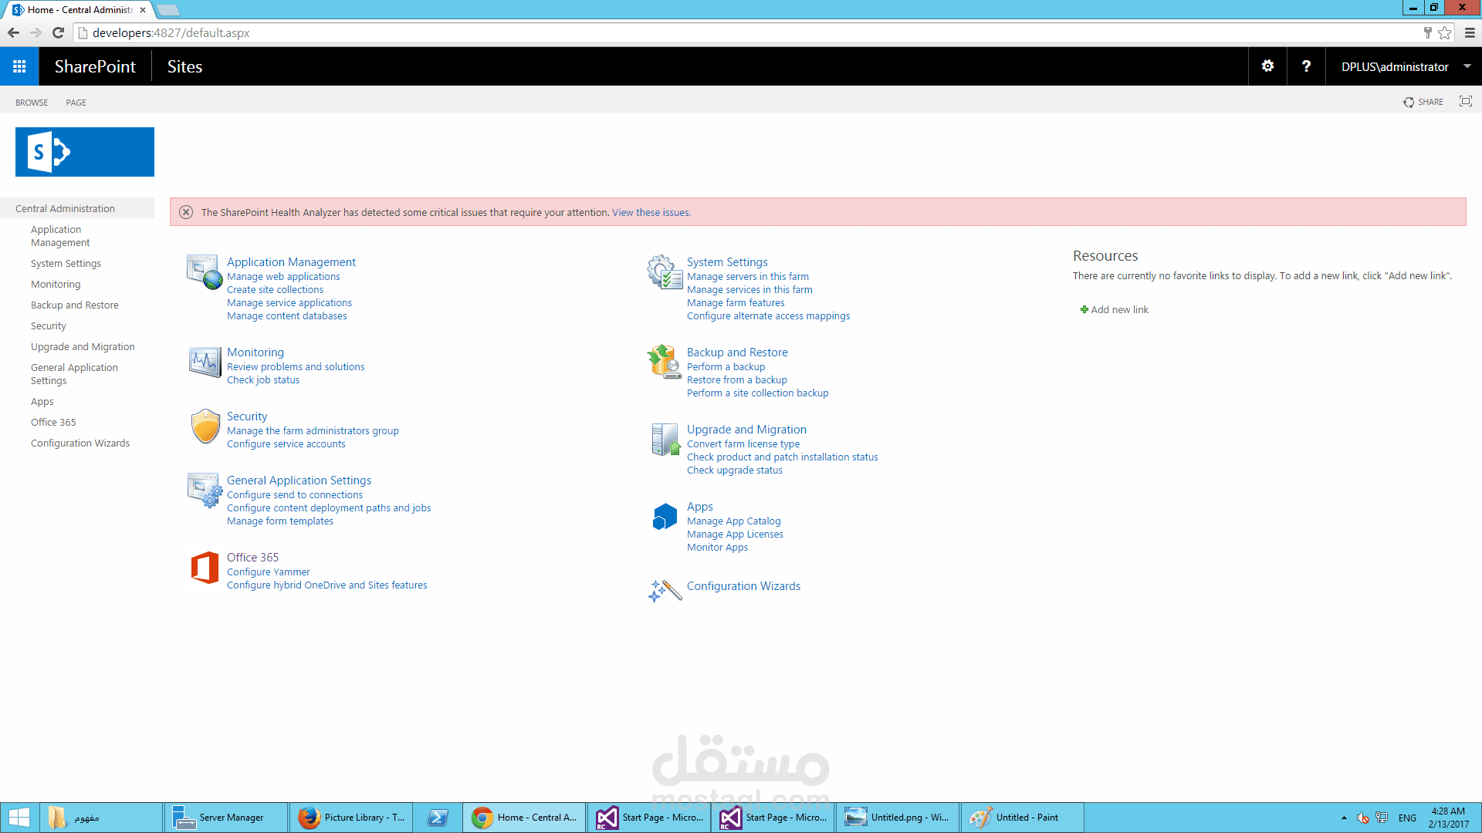The height and width of the screenshot is (833, 1482).
Task: Click the Backup and Restore icon
Action: (664, 361)
